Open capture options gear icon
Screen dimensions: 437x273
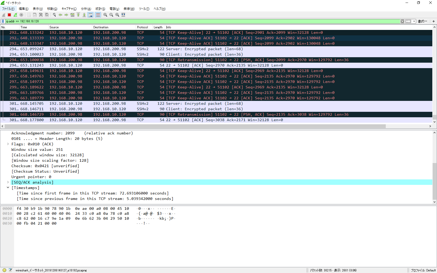coord(21,15)
